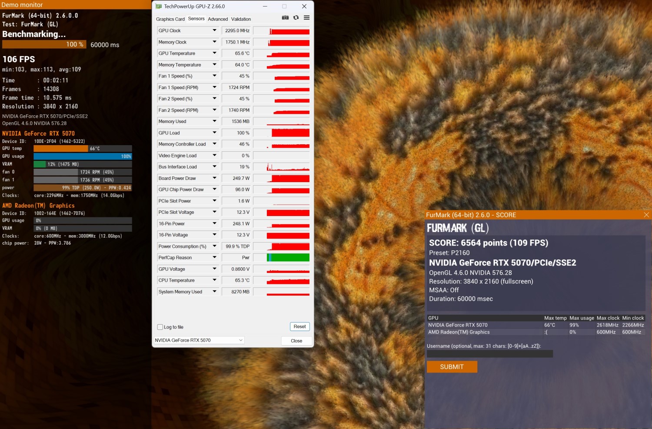Click the Memory Used value 1536 MB
The height and width of the screenshot is (429, 652).
[237, 121]
